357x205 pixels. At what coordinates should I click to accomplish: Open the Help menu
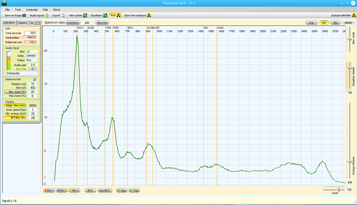click(45, 9)
